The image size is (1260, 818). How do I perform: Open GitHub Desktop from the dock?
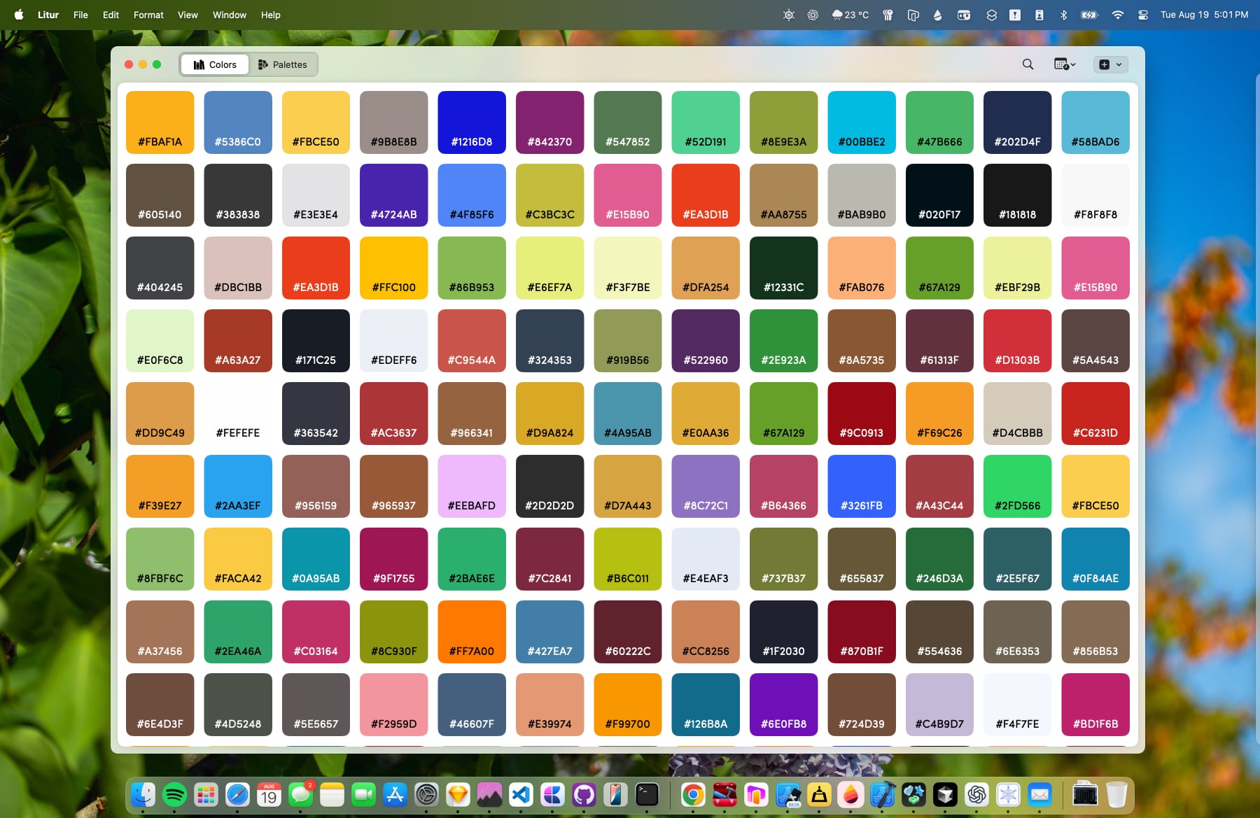584,795
